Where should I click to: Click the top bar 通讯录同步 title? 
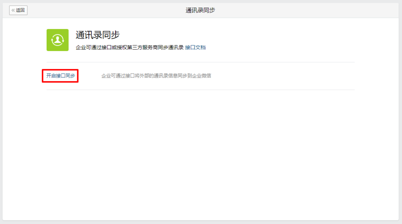pos(200,10)
